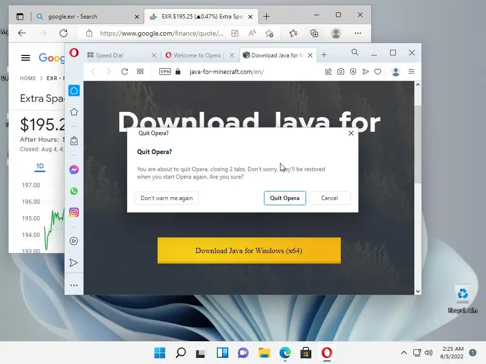The width and height of the screenshot is (486, 364).
Task: Open Player icon in Opera sidebar
Action: 74,241
